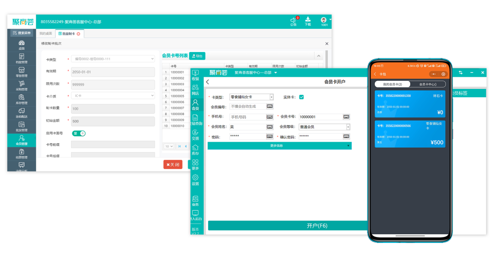
Task: Switch to 会员卡中心 on the phone
Action: coord(428,84)
